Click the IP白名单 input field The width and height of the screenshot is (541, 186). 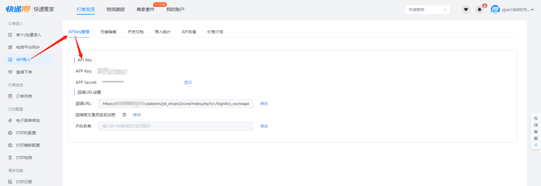coord(175,126)
